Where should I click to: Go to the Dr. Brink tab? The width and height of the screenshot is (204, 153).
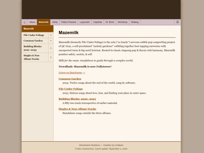tap(110, 22)
